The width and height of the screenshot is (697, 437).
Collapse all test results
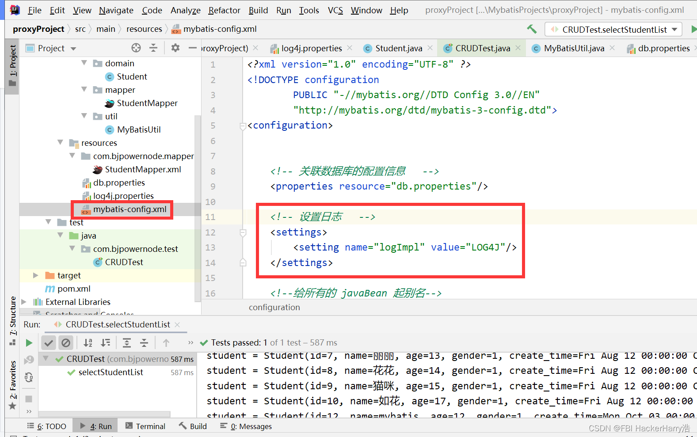[144, 342]
